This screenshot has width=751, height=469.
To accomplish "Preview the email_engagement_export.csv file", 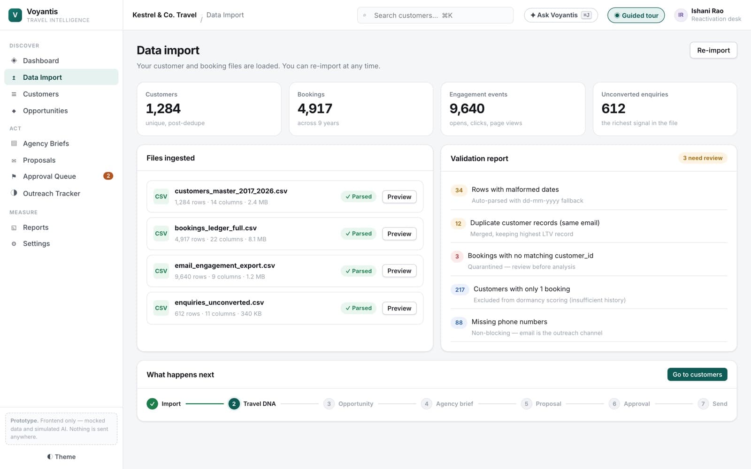I will tap(399, 271).
